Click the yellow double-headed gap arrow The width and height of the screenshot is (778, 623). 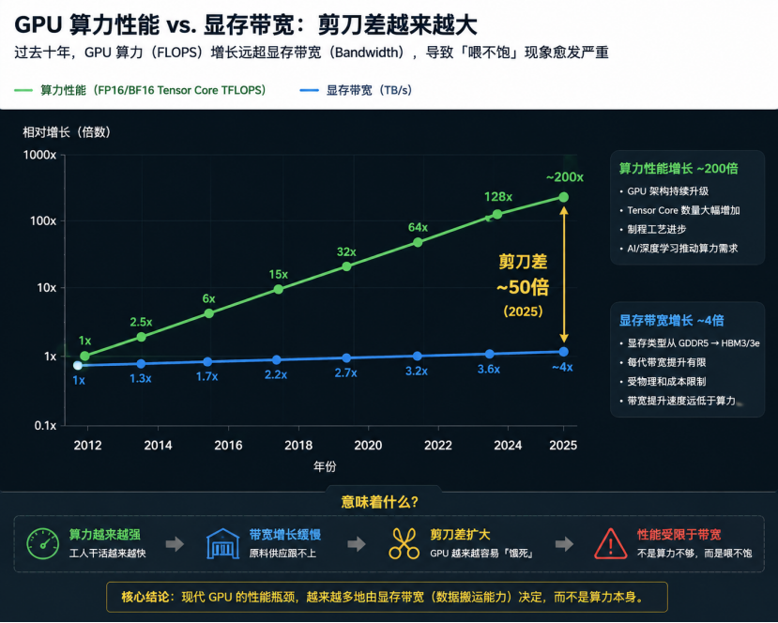(x=564, y=274)
